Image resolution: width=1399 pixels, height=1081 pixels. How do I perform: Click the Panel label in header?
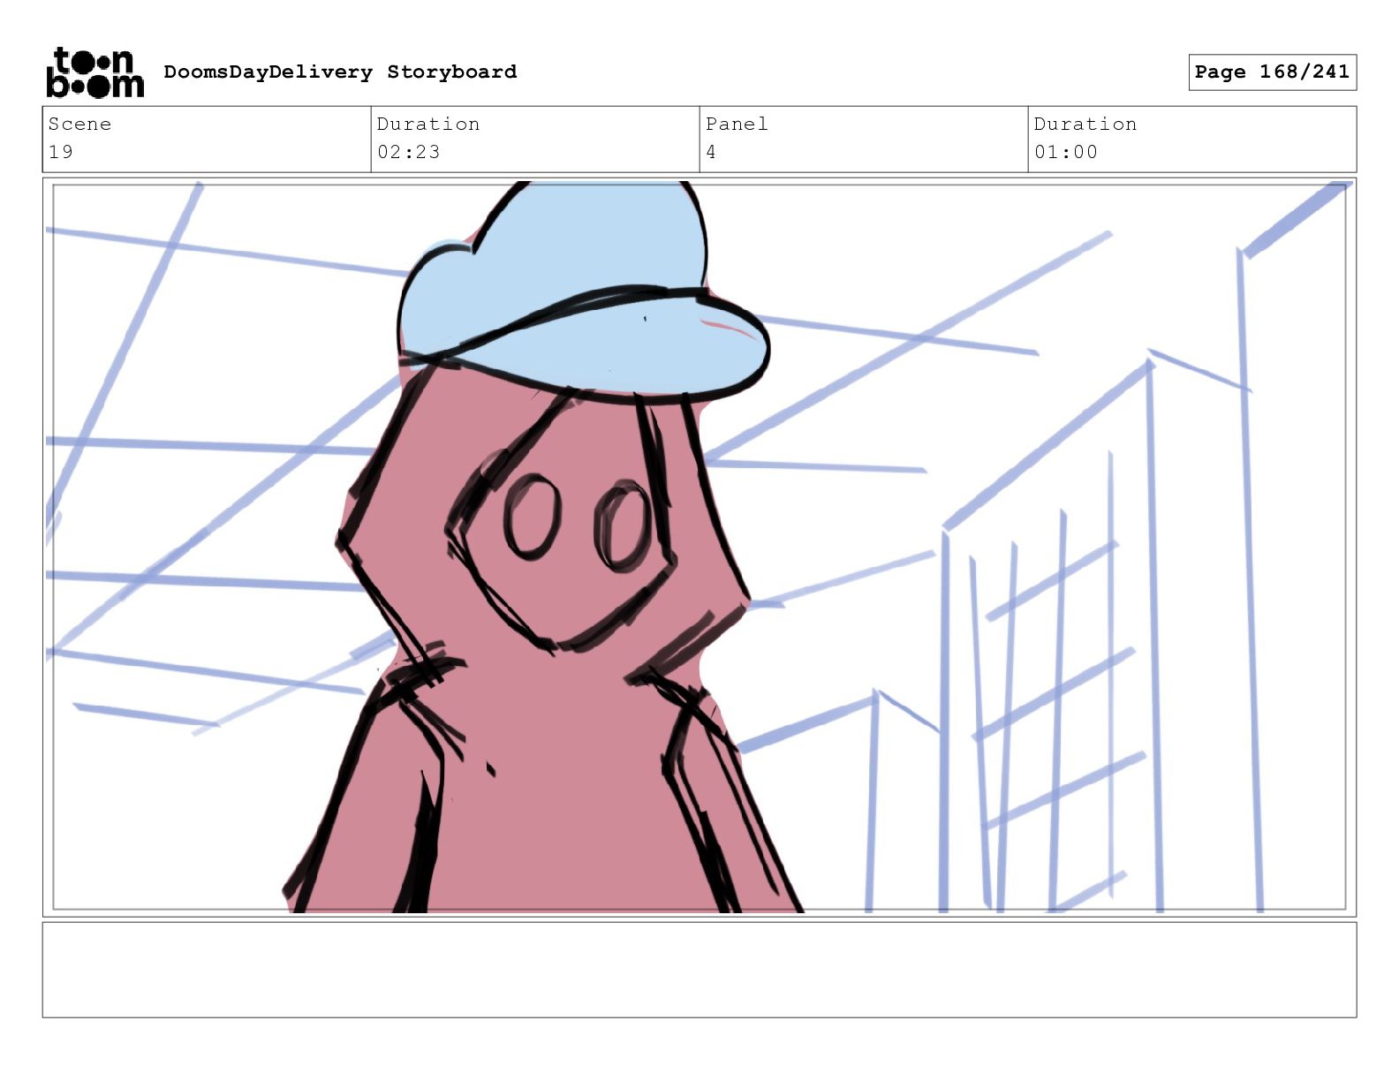pos(737,125)
